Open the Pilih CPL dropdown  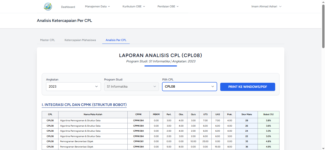[x=189, y=87]
